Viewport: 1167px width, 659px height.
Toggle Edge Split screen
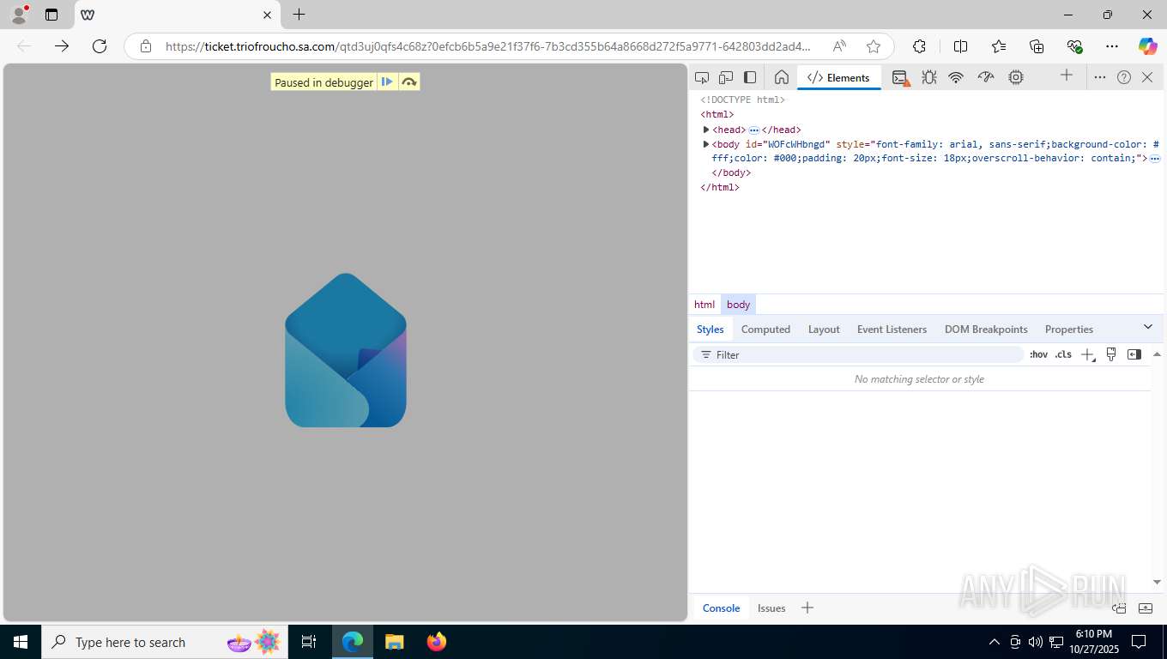click(x=961, y=46)
